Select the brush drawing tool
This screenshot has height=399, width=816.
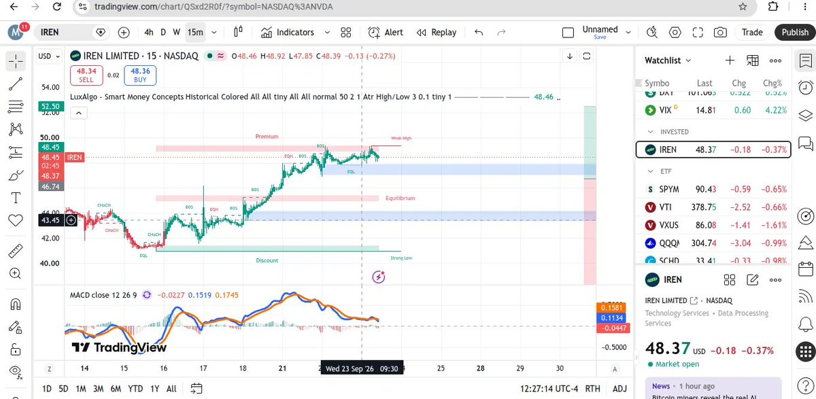tap(16, 175)
